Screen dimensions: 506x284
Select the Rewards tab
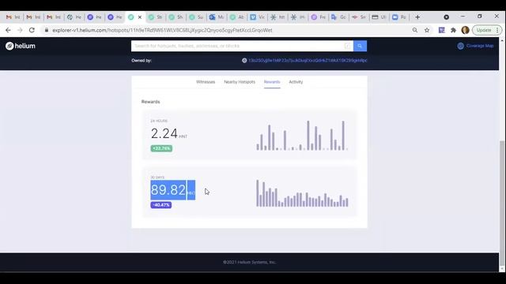pyautogui.click(x=272, y=82)
